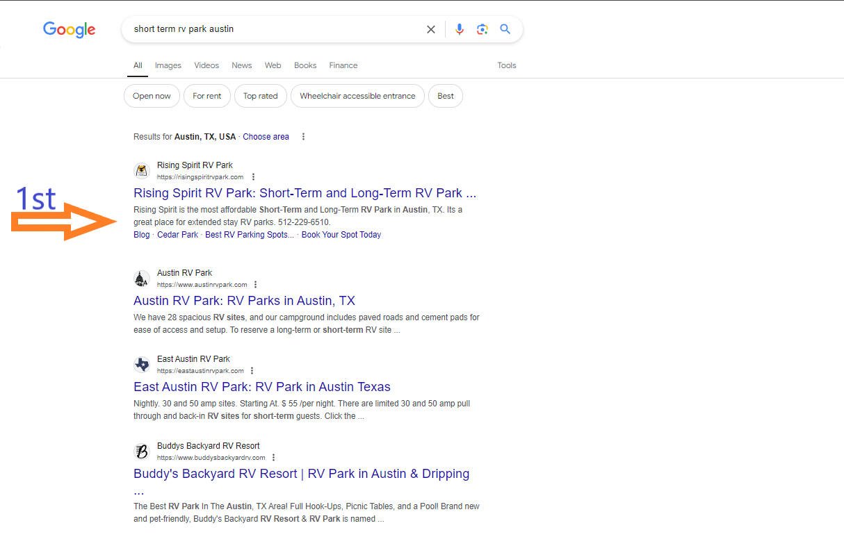
Task: Toggle the Top rated filter chip
Action: point(261,96)
